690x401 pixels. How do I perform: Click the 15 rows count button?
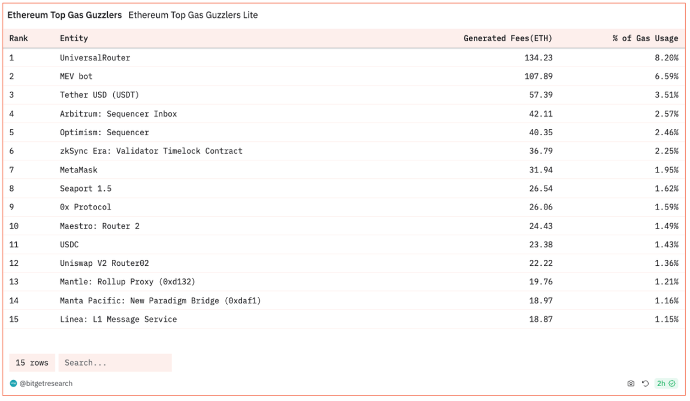[32, 363]
